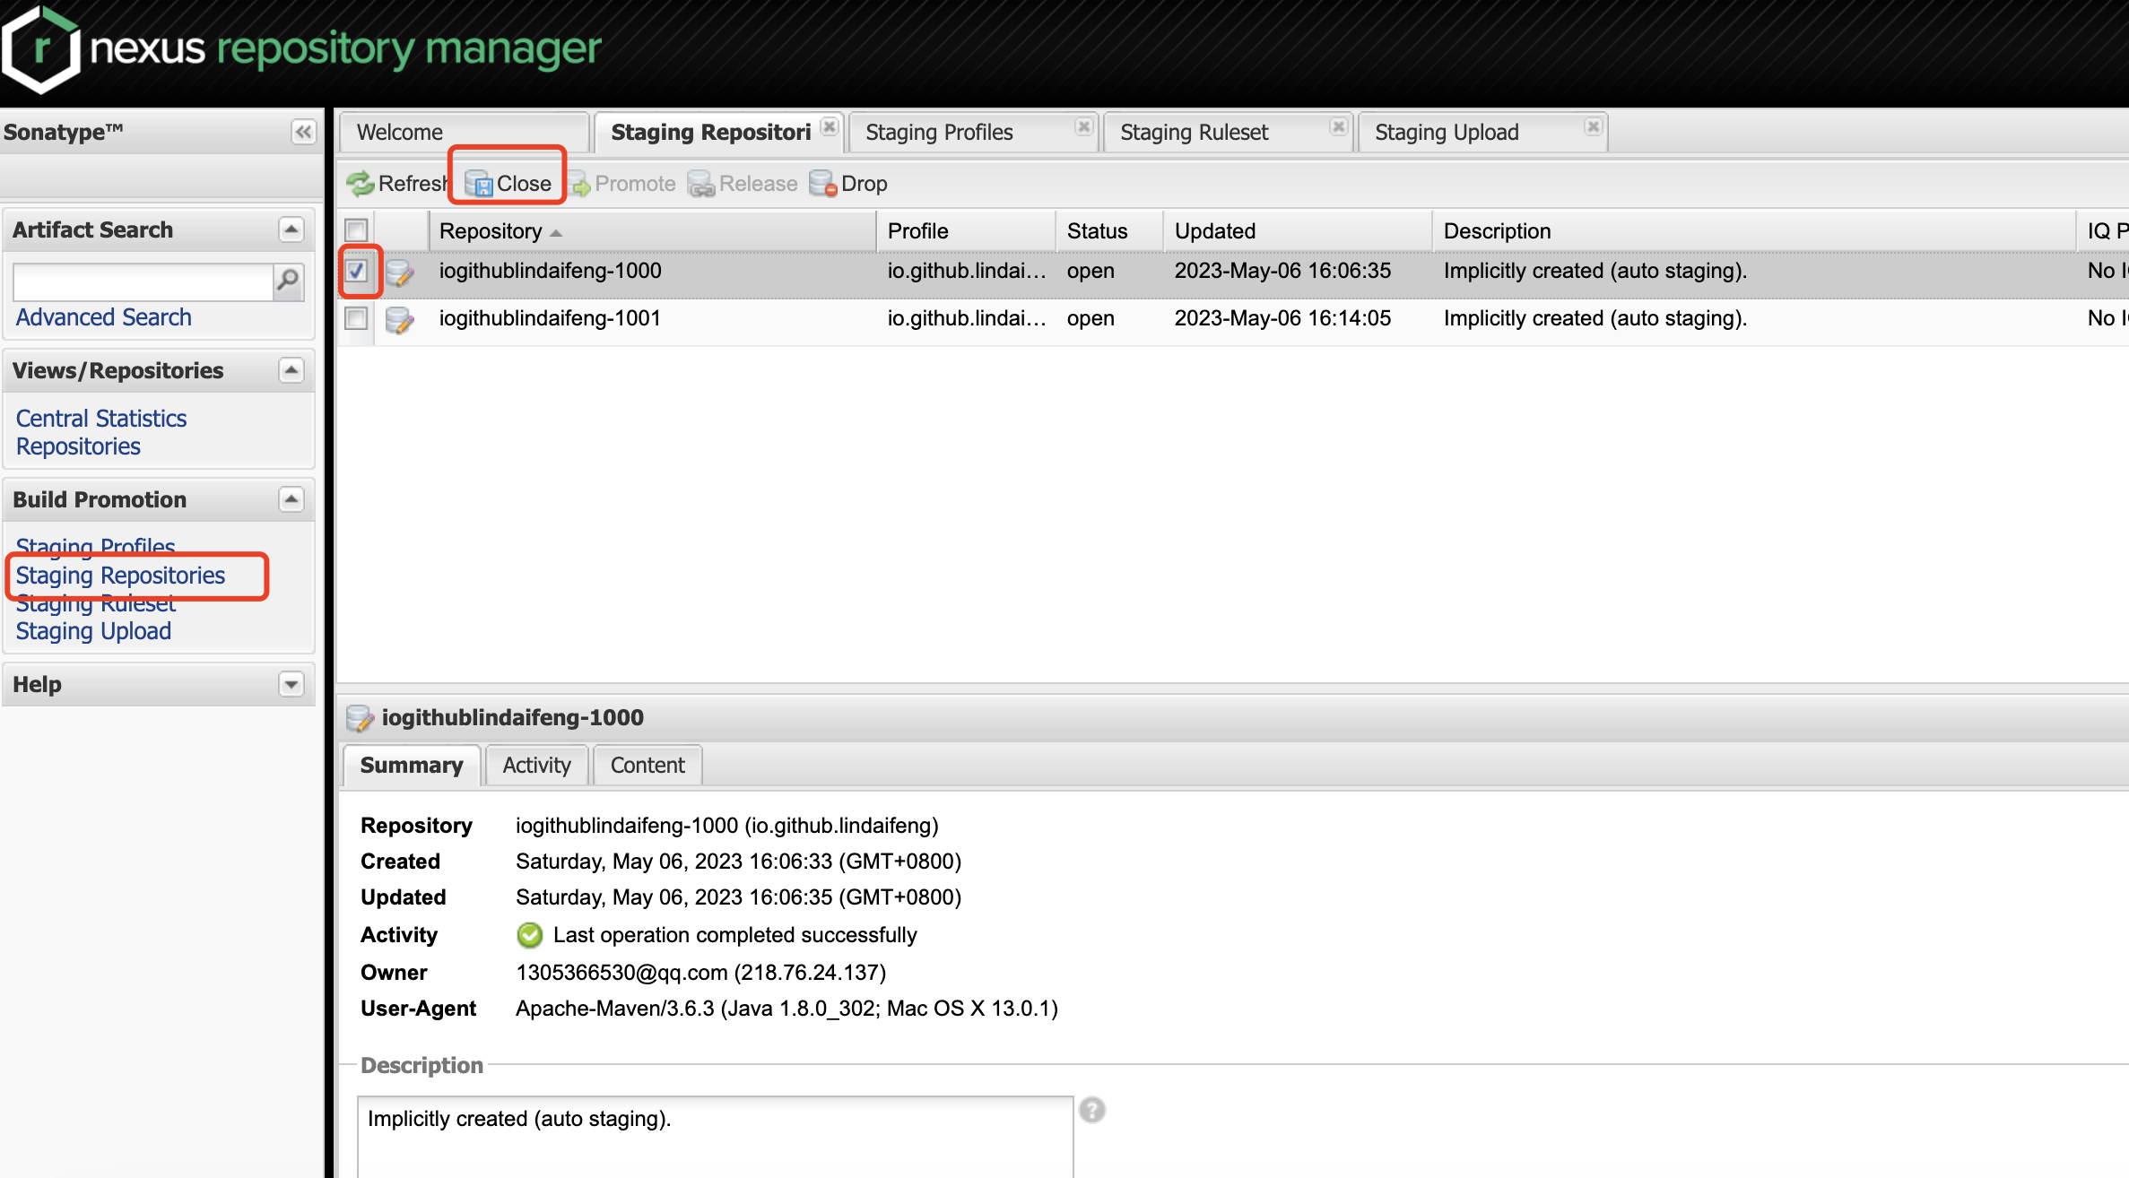Click the Release toolbar button

(x=743, y=184)
